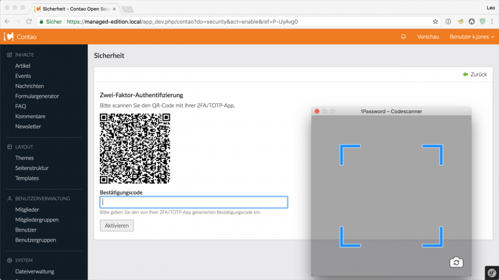Collapse the INHALTE sidebar section
This screenshot has width=499, height=280.
tap(25, 55)
